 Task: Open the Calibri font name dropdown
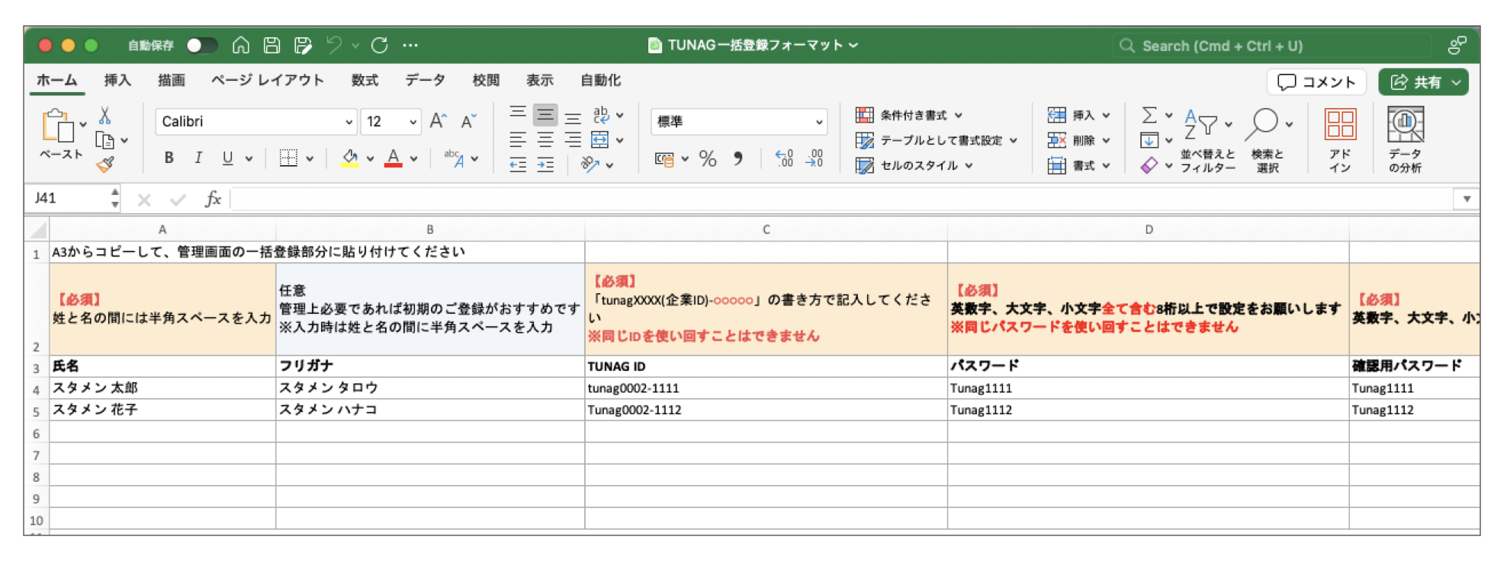click(349, 122)
